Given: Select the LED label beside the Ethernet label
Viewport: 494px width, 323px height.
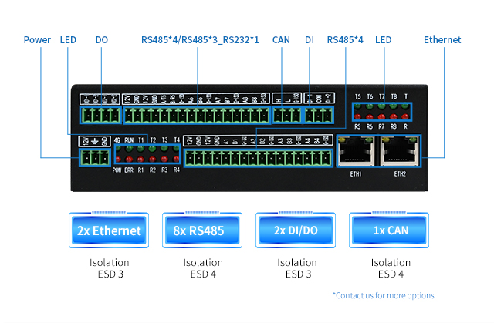Looking at the screenshot, I should 383,40.
